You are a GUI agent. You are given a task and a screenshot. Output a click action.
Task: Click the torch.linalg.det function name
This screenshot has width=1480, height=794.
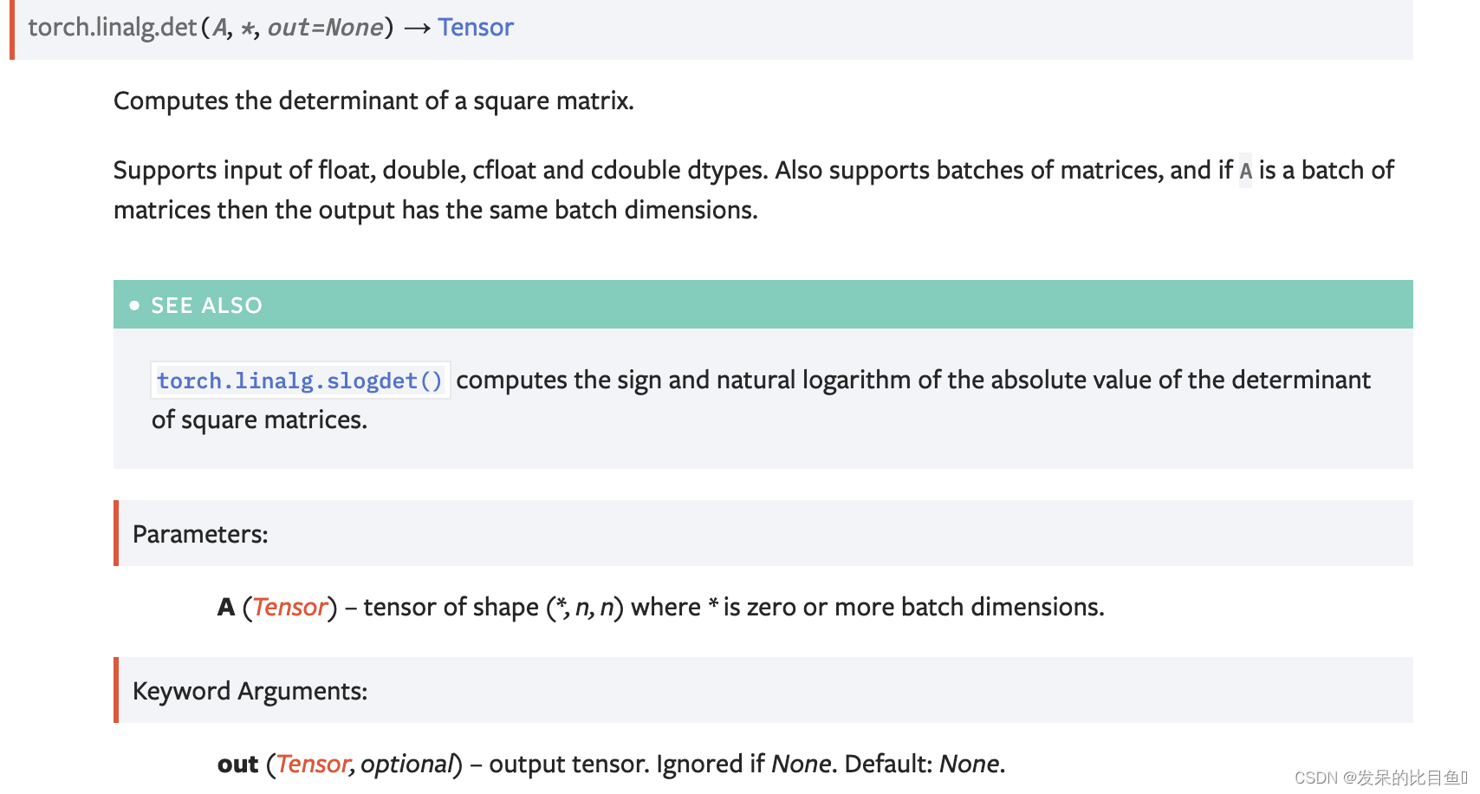[x=113, y=28]
